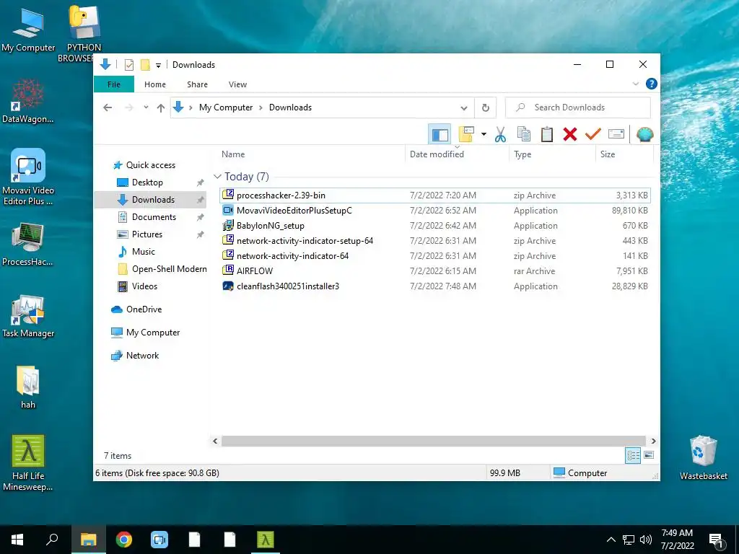This screenshot has width=739, height=554.
Task: Sort by the Type column header
Action: pyautogui.click(x=552, y=154)
